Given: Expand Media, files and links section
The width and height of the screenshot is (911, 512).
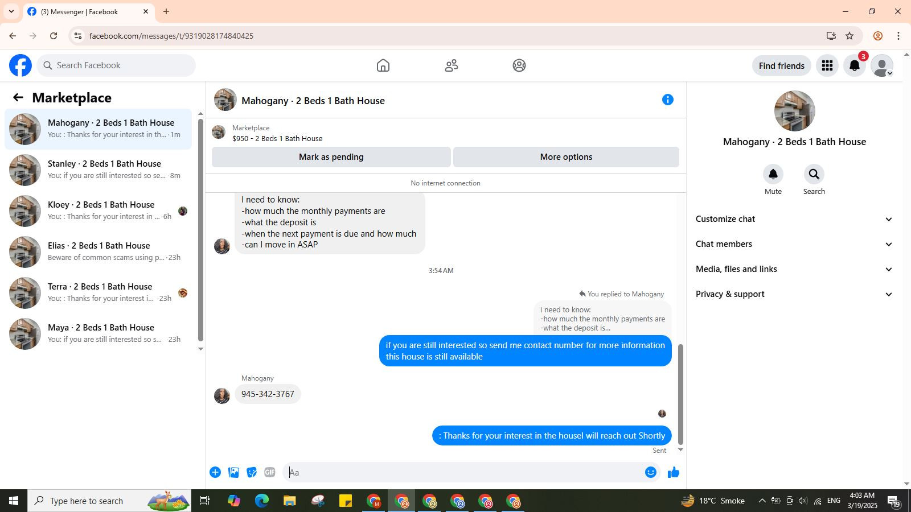Looking at the screenshot, I should tap(795, 269).
